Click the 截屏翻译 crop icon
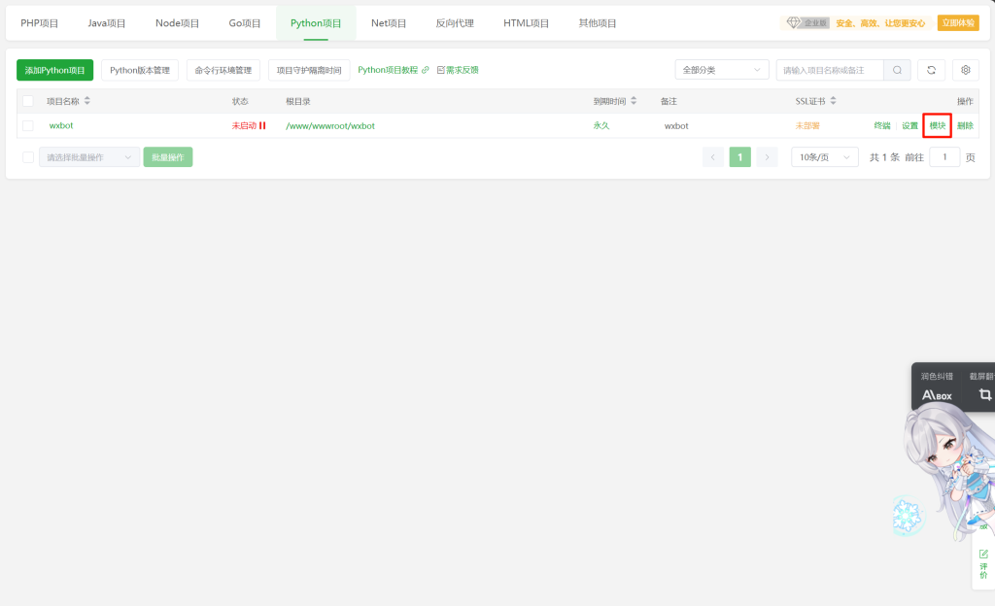 click(x=984, y=394)
